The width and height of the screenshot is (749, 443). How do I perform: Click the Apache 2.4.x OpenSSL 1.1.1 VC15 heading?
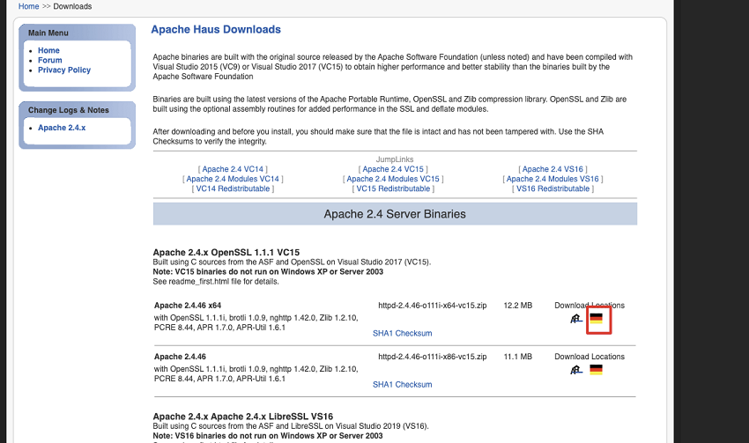(x=226, y=252)
